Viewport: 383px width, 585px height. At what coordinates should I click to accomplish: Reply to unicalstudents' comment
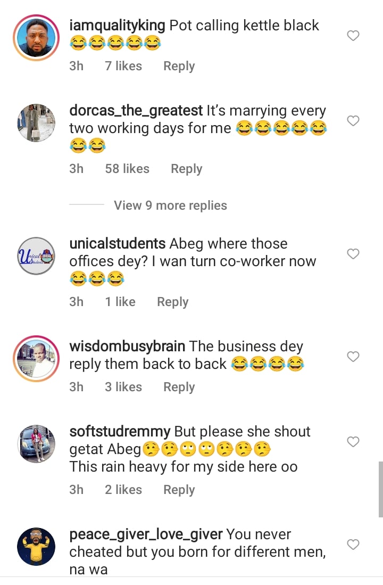172,302
